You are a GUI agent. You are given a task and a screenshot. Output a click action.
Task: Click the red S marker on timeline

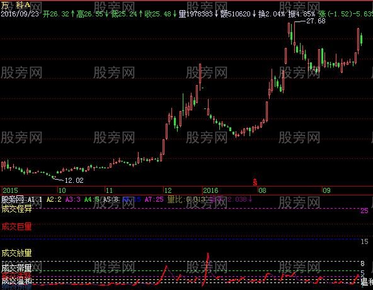pos(255,182)
